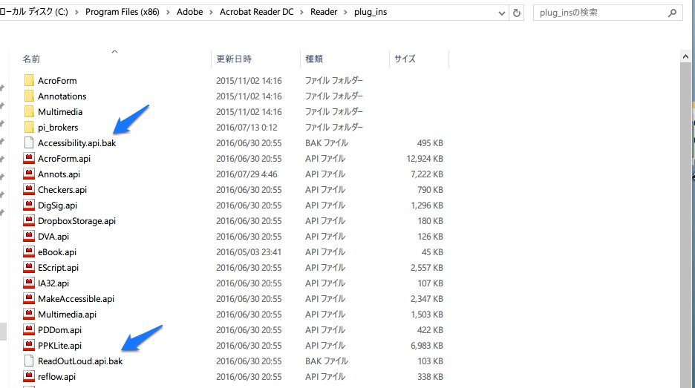695x388 pixels.
Task: Click the BAK ファイル type of Accessibility.api.bak
Action: coord(327,143)
